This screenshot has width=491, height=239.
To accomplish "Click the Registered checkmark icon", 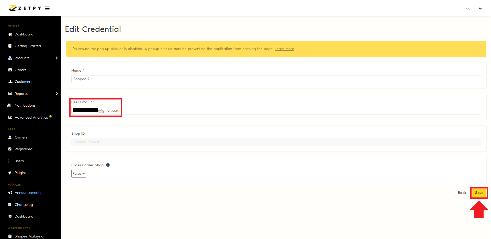I will tap(10, 149).
